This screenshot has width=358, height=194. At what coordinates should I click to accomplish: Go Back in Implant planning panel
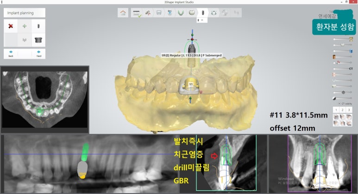11,53
